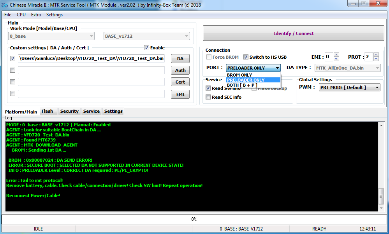Select BOTH [ B + P ] option
389x234 pixels.
(x=253, y=85)
